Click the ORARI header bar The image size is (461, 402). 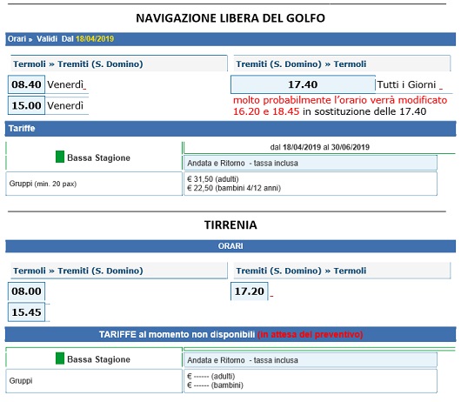click(x=230, y=246)
